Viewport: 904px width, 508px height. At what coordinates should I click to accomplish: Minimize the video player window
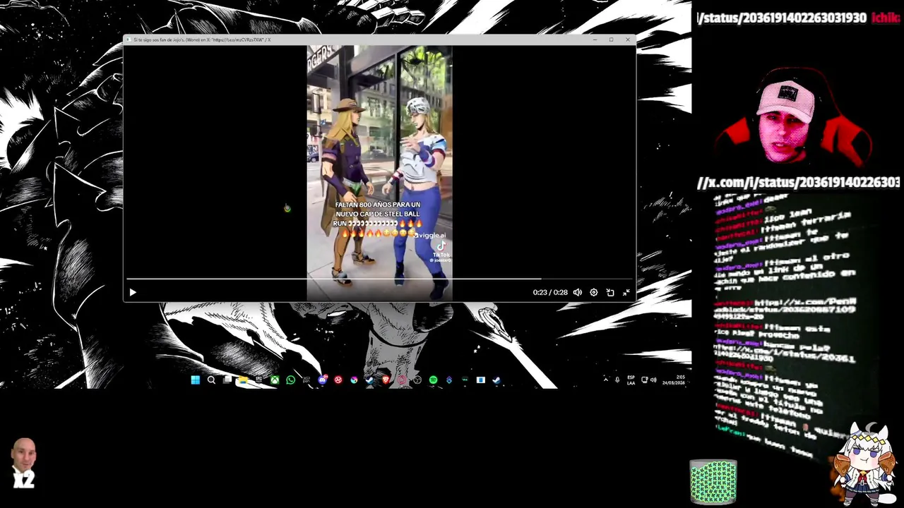click(595, 40)
